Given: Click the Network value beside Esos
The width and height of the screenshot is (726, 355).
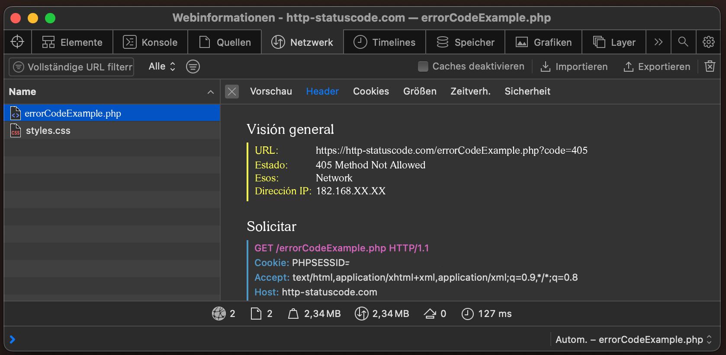Looking at the screenshot, I should 334,178.
